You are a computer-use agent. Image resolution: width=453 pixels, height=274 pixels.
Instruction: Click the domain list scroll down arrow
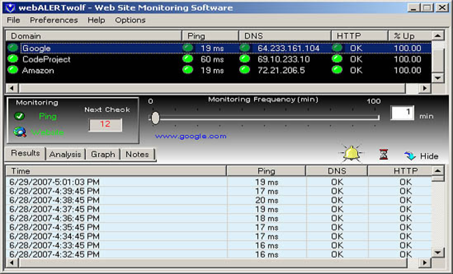pos(438,78)
